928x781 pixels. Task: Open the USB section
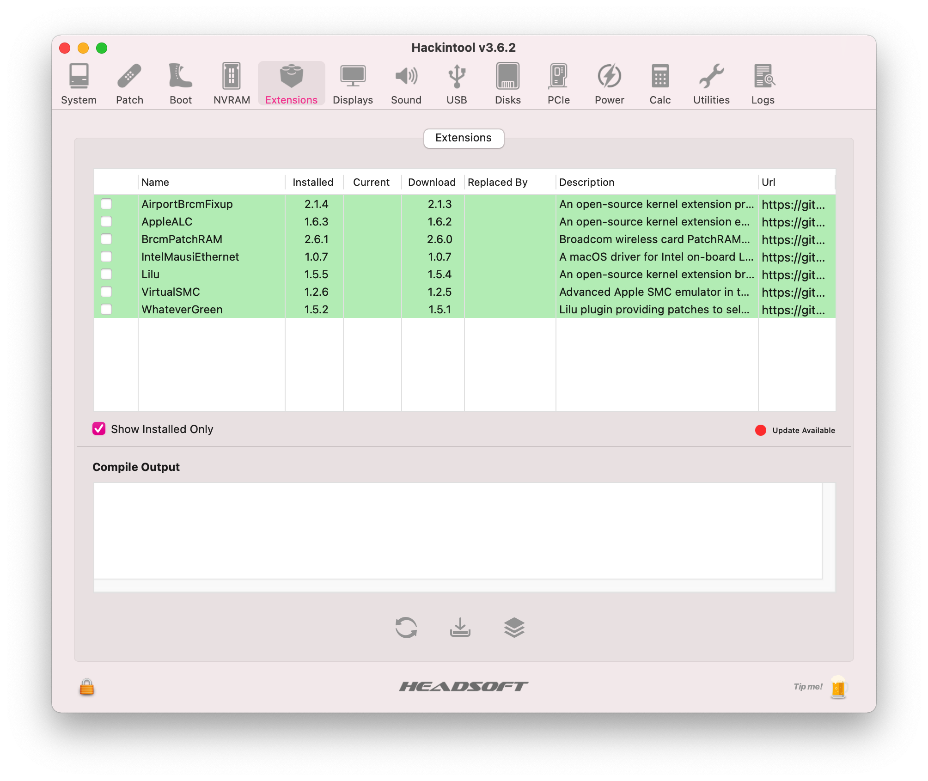pyautogui.click(x=457, y=84)
